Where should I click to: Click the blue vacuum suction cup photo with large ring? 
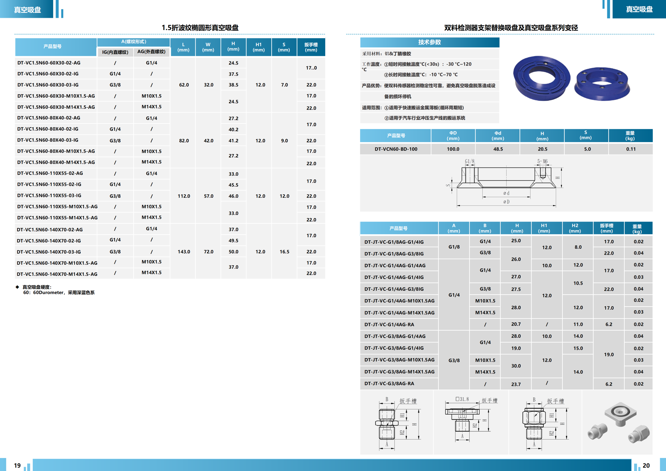542,78
